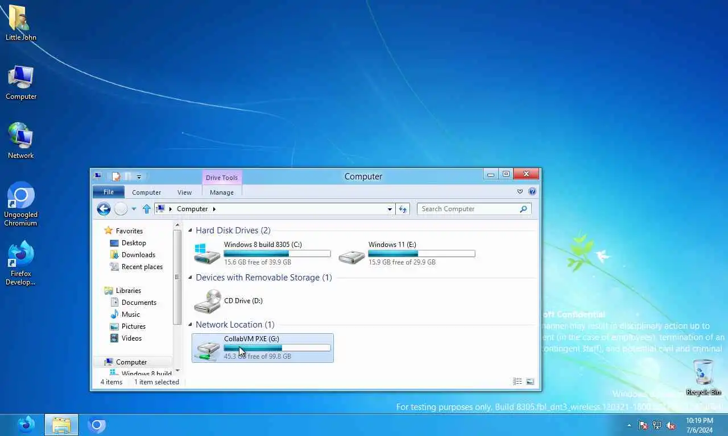Select the Computer desktop shortcut icon

click(x=20, y=82)
